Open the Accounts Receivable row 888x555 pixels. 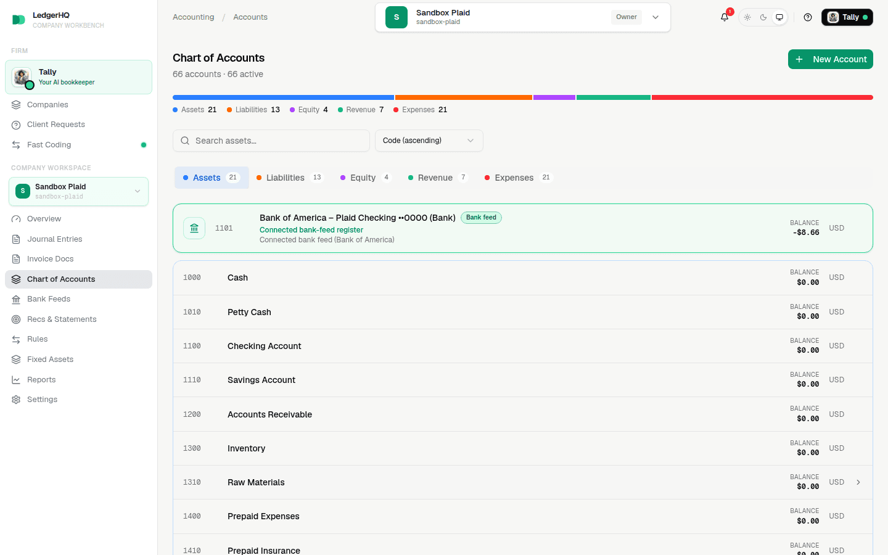pyautogui.click(x=523, y=414)
